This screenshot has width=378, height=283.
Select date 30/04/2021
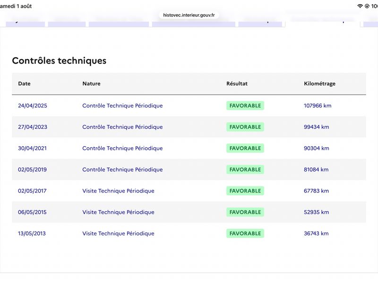32,148
